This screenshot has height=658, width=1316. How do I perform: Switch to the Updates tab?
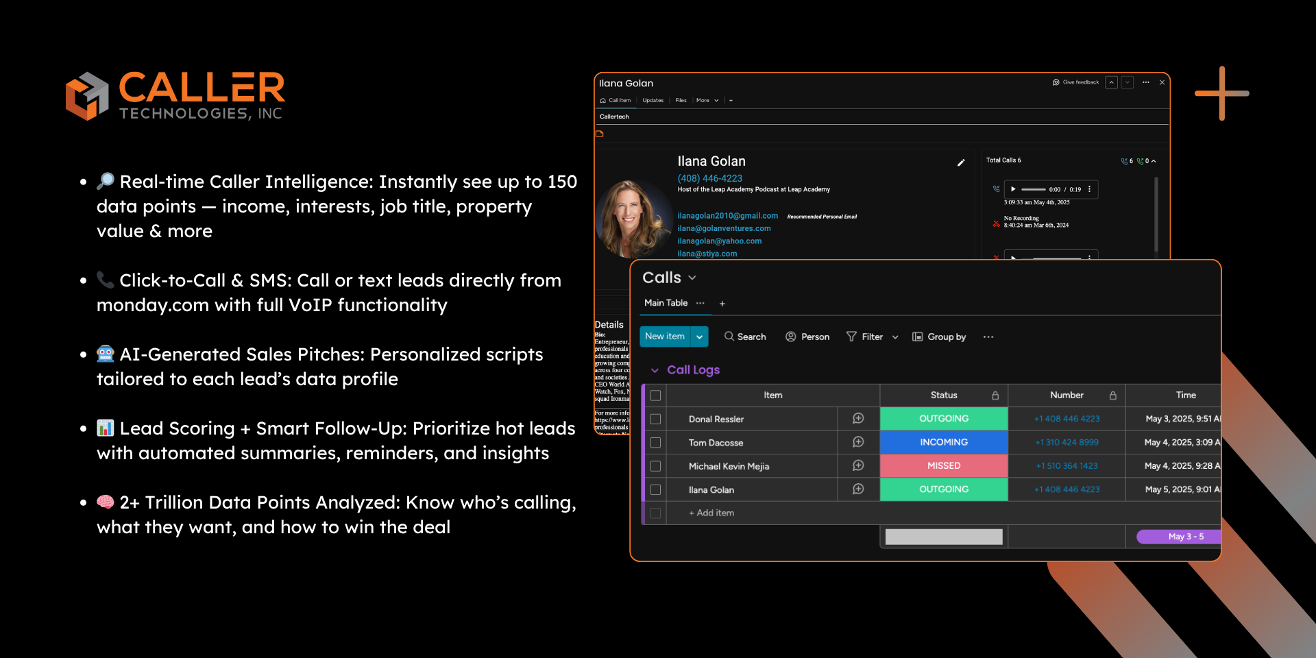[653, 100]
